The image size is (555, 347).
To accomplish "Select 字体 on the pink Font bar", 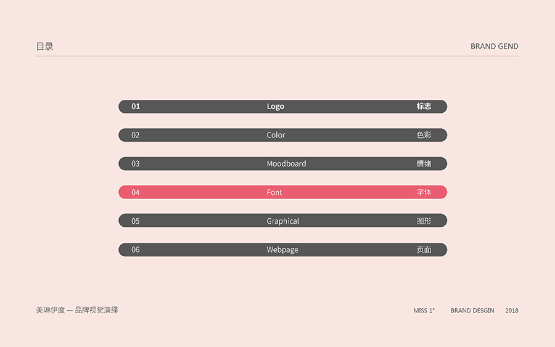I will [424, 192].
